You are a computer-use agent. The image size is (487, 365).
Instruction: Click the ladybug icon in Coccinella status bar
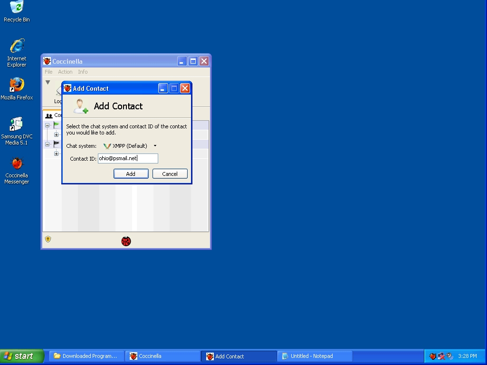[126, 241]
